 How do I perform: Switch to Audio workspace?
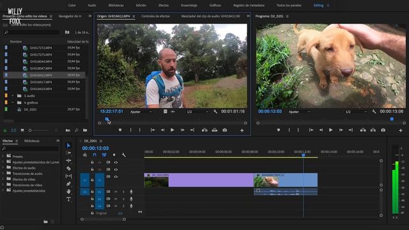pyautogui.click(x=92, y=5)
